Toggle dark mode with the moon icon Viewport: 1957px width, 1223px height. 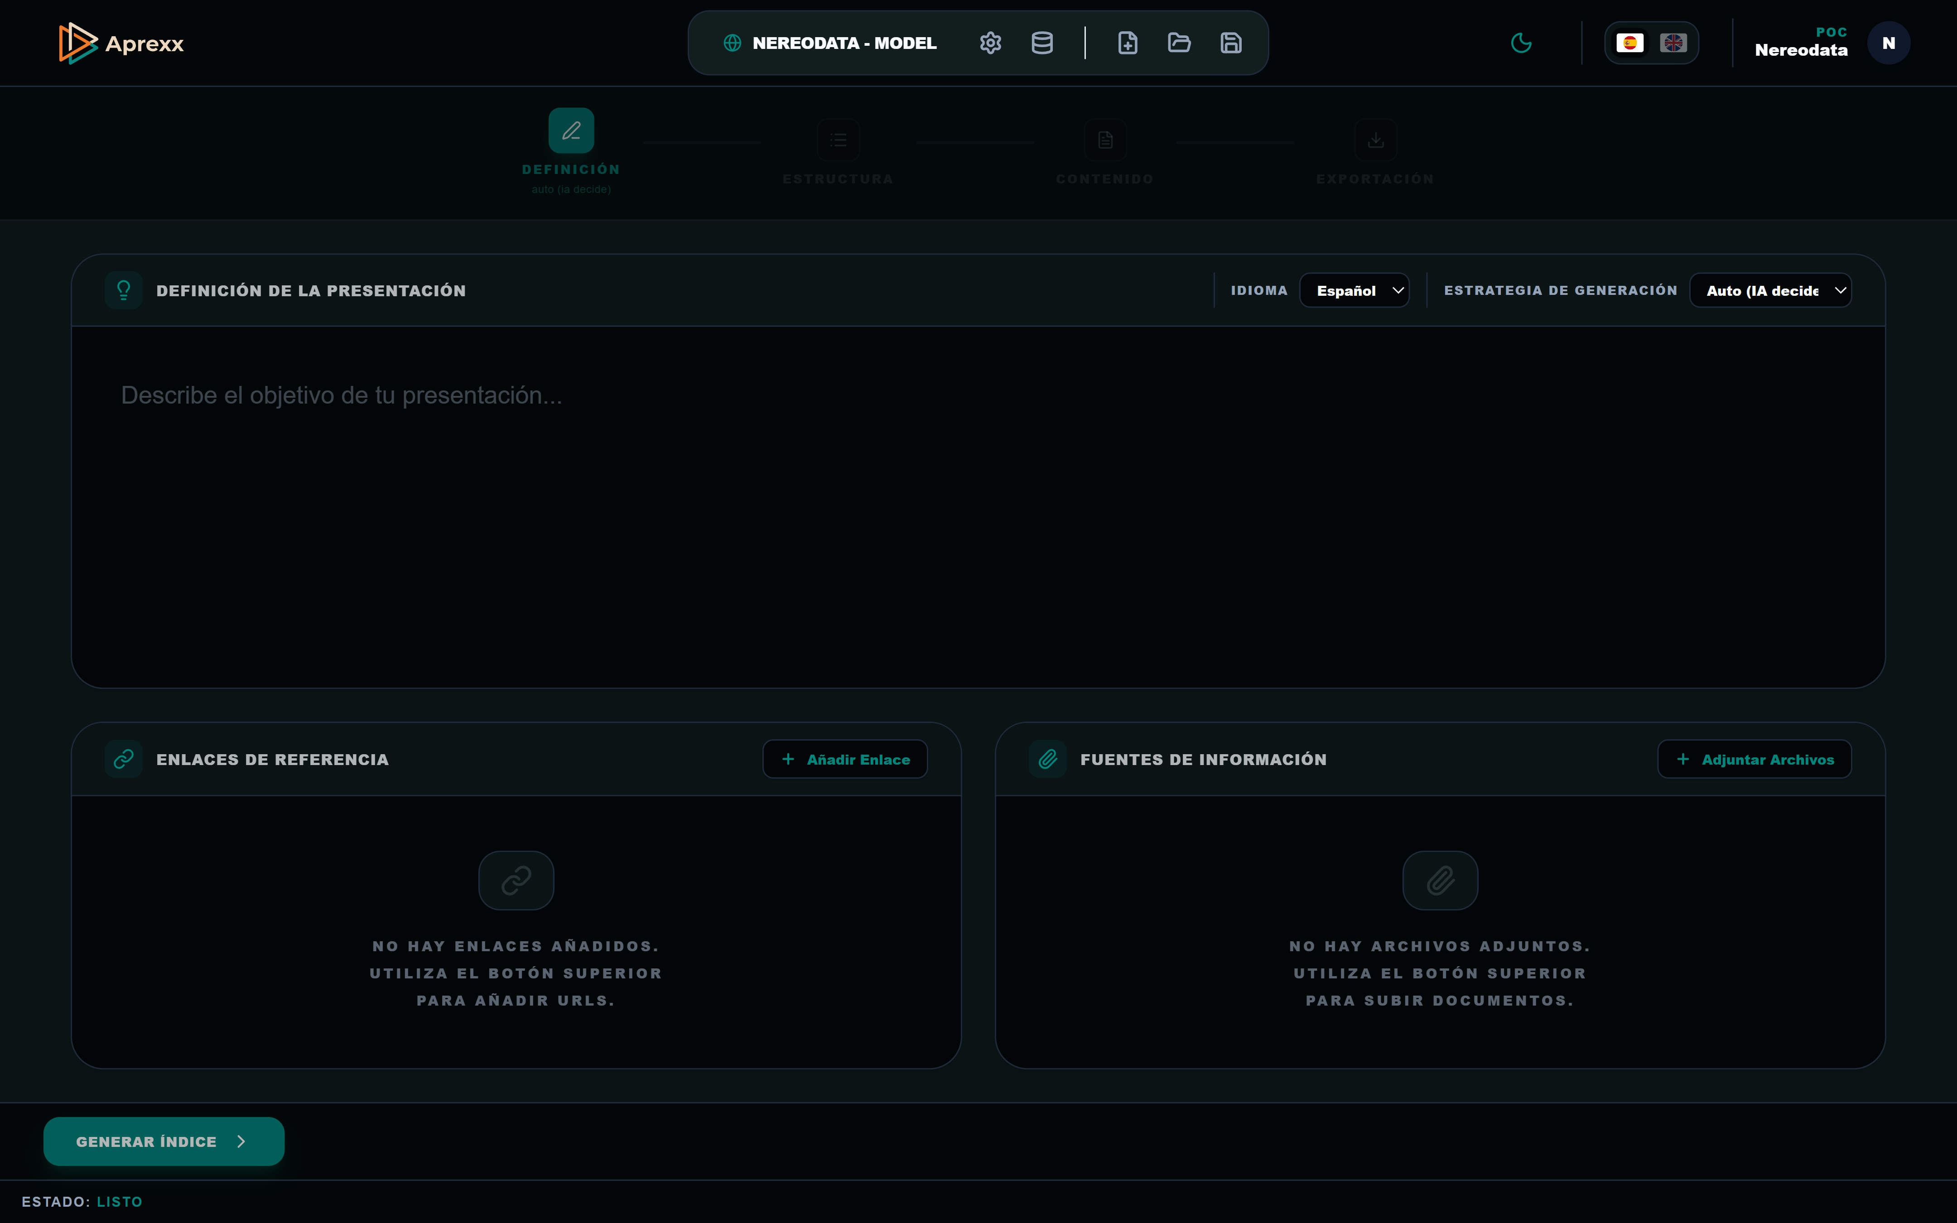tap(1521, 43)
